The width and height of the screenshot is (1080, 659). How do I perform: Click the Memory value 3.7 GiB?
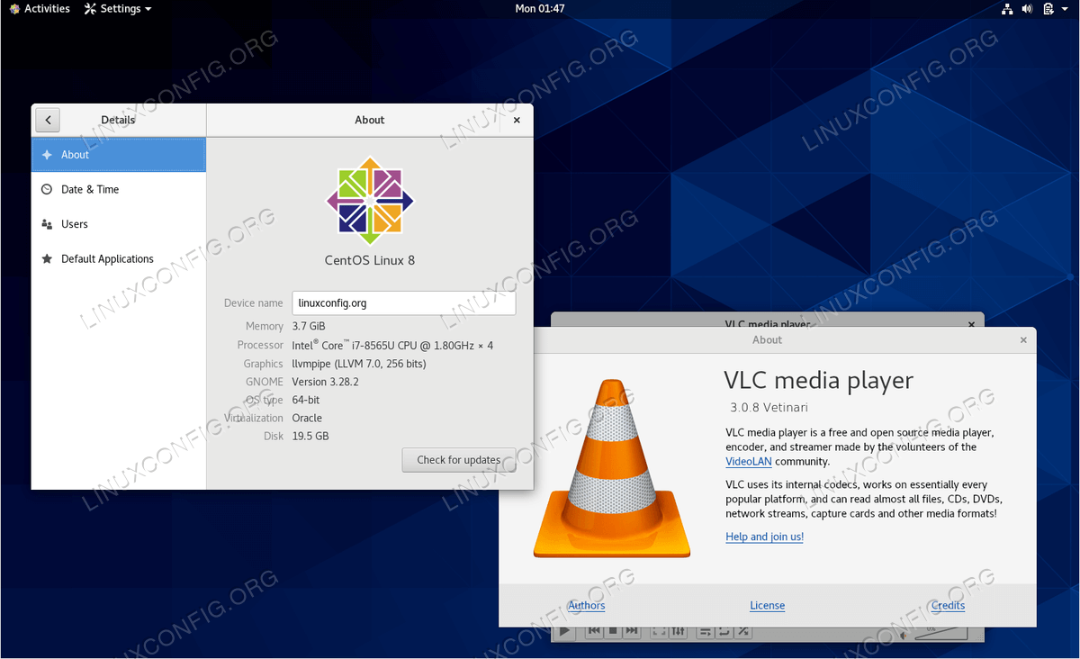click(x=309, y=326)
